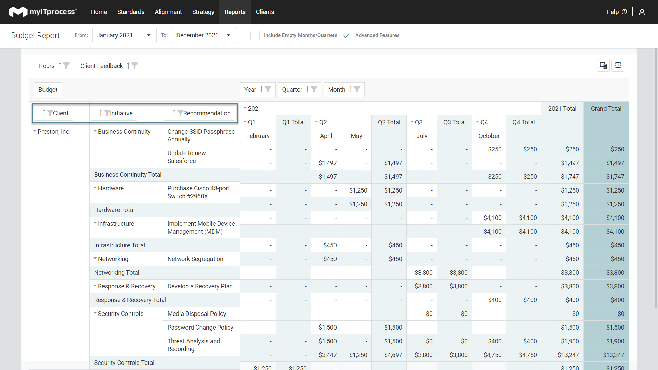Click the Year field label
Screen dimensions: 658x370
coord(250,89)
